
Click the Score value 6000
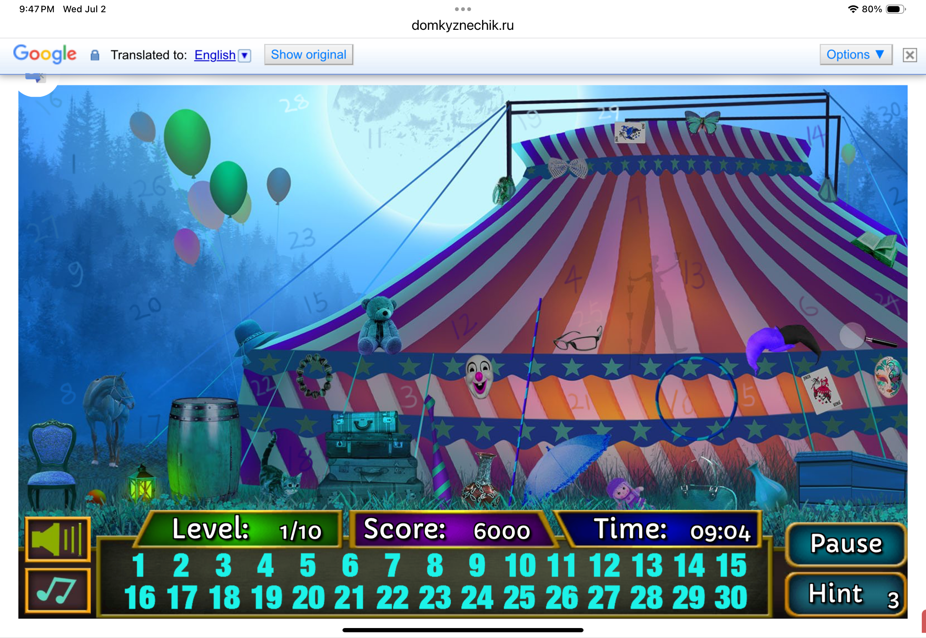pos(502,531)
